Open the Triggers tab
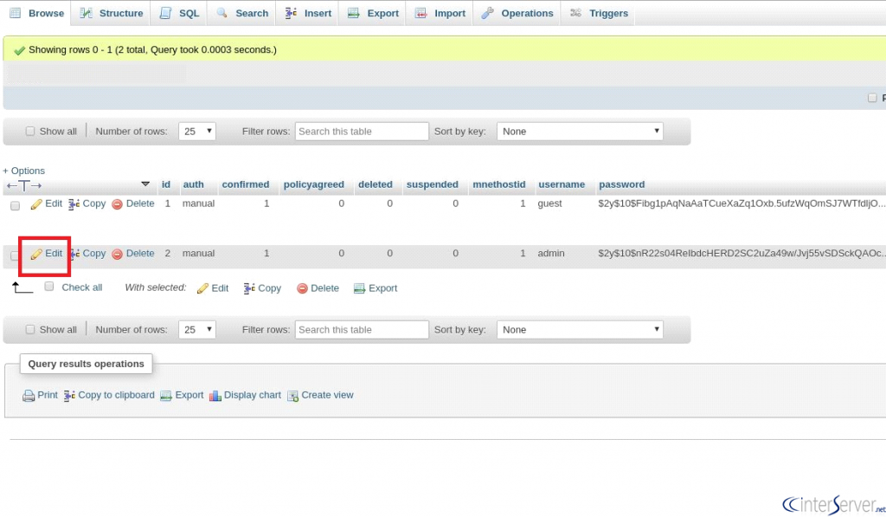Image resolution: width=886 pixels, height=517 pixels. click(599, 13)
